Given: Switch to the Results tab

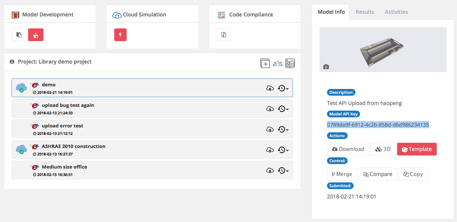Looking at the screenshot, I should 365,12.
